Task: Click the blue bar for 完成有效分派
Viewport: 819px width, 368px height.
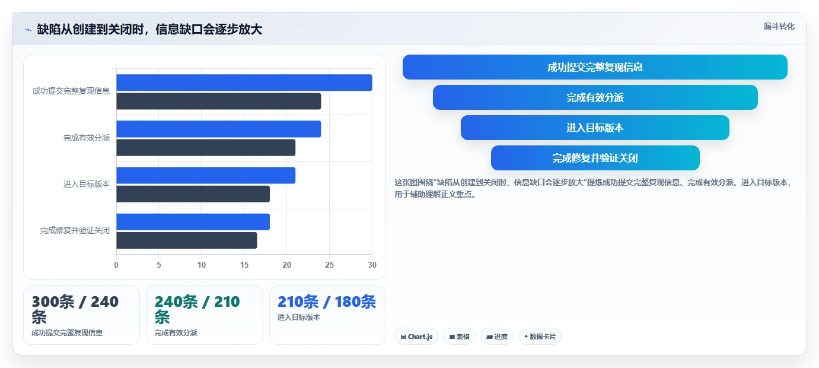Action: (x=218, y=129)
